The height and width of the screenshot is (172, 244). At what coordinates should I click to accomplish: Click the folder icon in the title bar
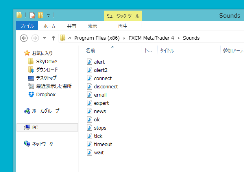pos(19,15)
